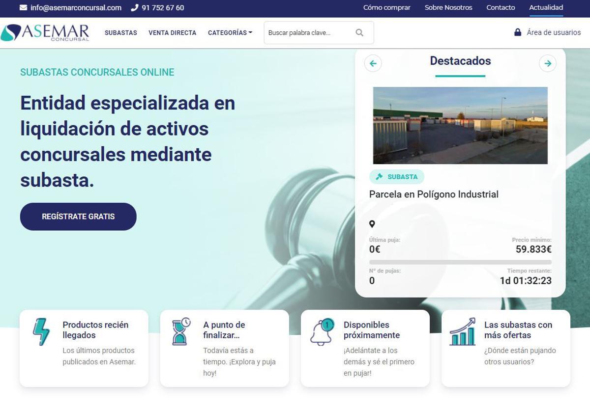Viewport: 590px width, 410px height.
Task: Click the gavel icon on the SUBASTA badge
Action: point(379,176)
